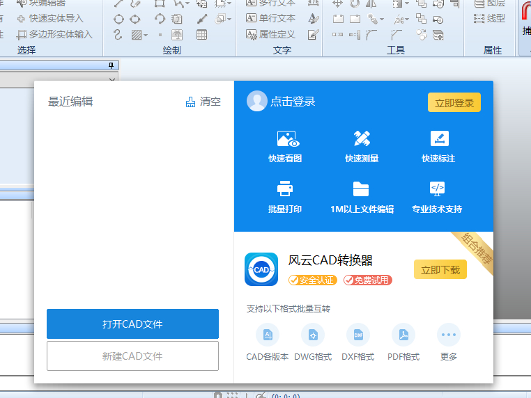Pick the point draw tool
The image size is (531, 398).
(x=160, y=35)
